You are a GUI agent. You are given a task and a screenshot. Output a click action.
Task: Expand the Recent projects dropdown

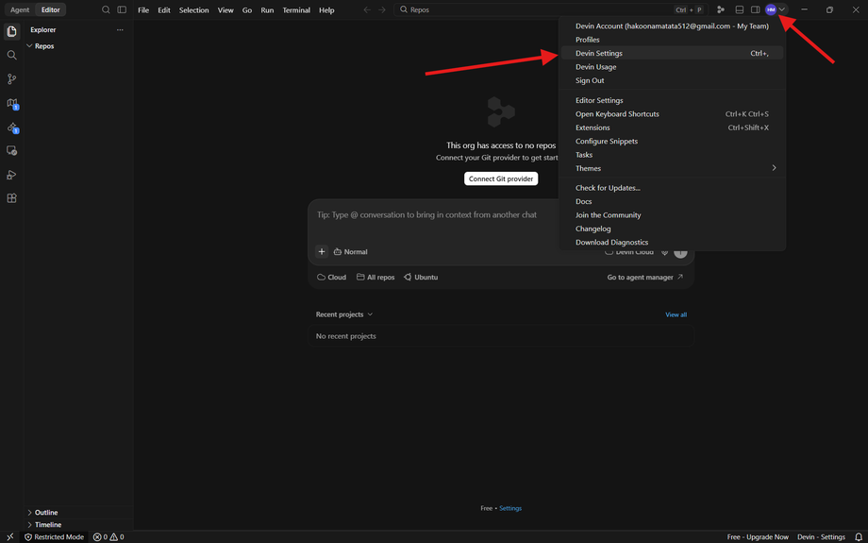click(x=344, y=314)
